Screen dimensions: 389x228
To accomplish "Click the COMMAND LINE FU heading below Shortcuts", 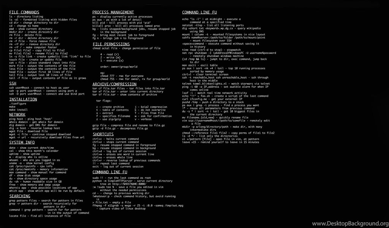I will click(110, 172).
